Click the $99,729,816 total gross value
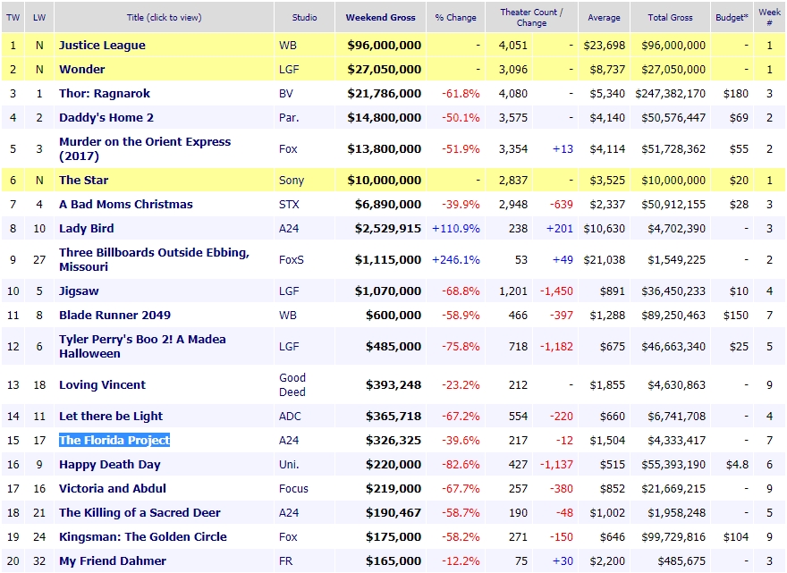 click(673, 536)
